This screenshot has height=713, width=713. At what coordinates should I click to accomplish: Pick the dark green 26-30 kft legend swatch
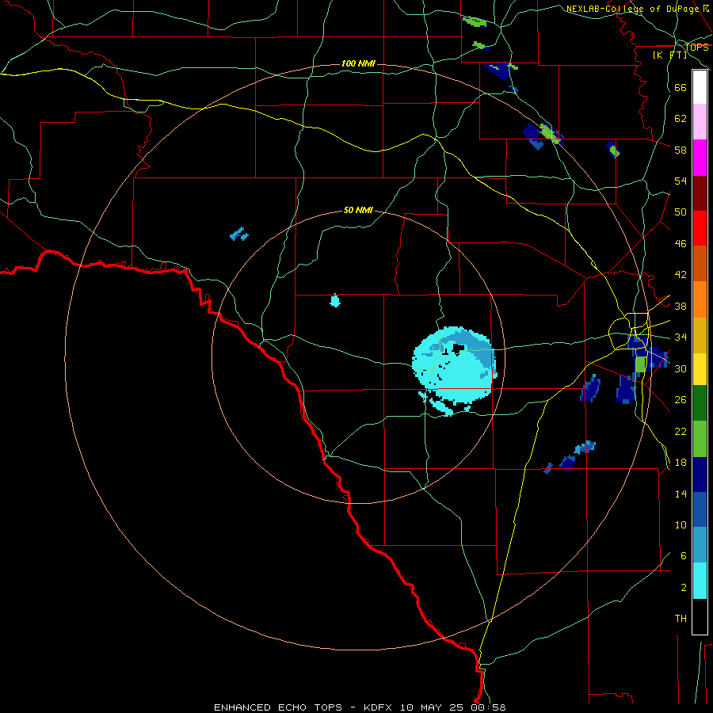[700, 403]
